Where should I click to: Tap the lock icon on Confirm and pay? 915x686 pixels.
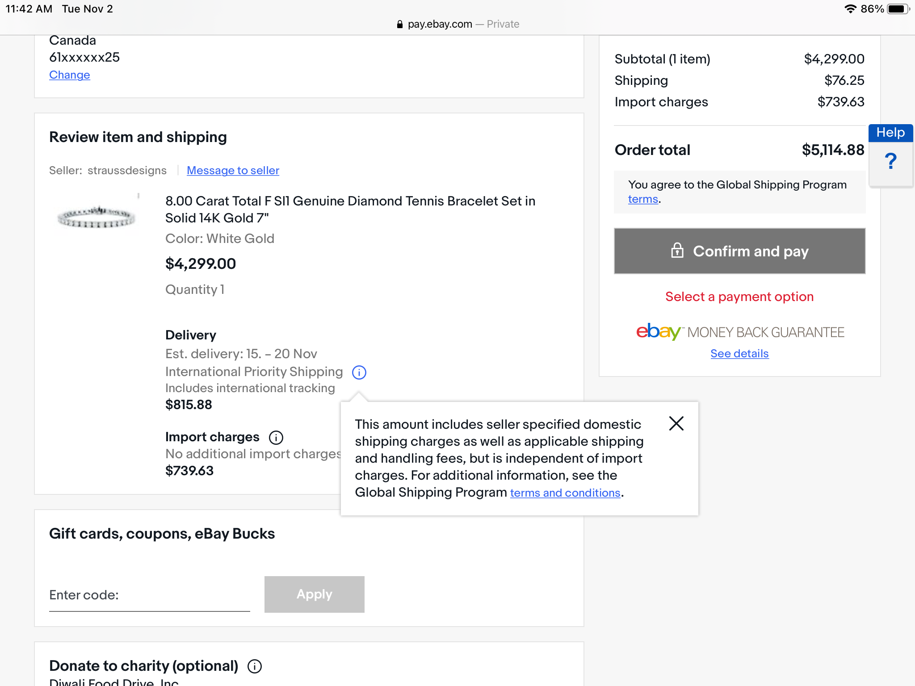(678, 251)
